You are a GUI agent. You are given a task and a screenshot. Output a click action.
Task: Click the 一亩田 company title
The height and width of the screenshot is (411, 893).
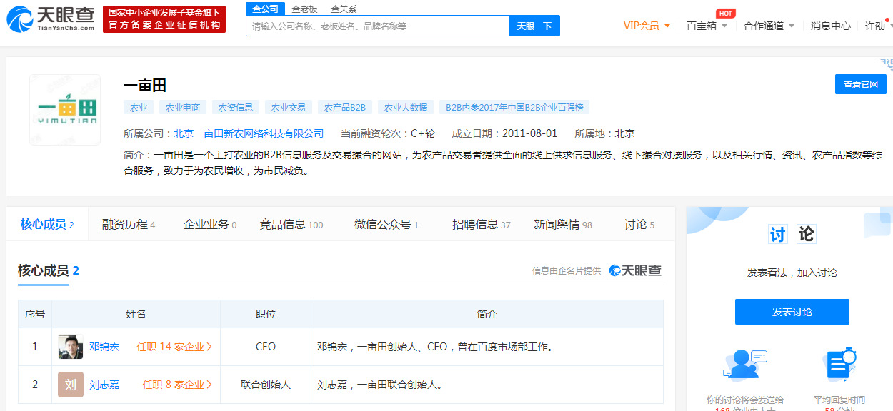tap(145, 85)
